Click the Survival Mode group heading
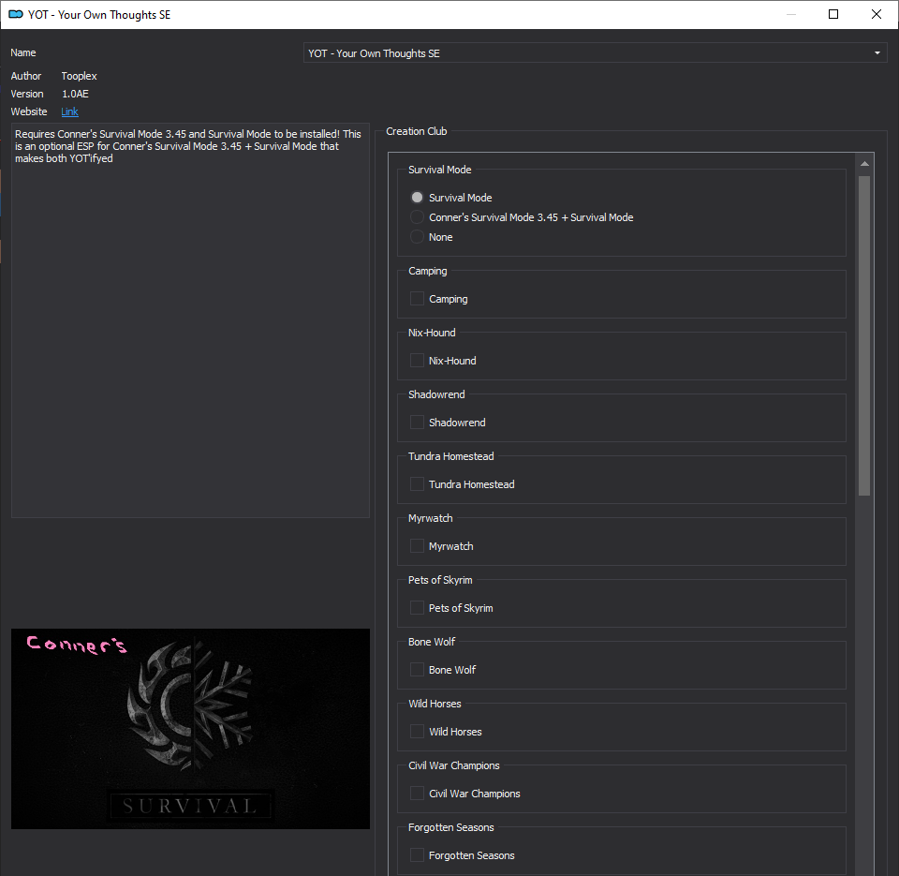This screenshot has width=899, height=876. click(440, 170)
